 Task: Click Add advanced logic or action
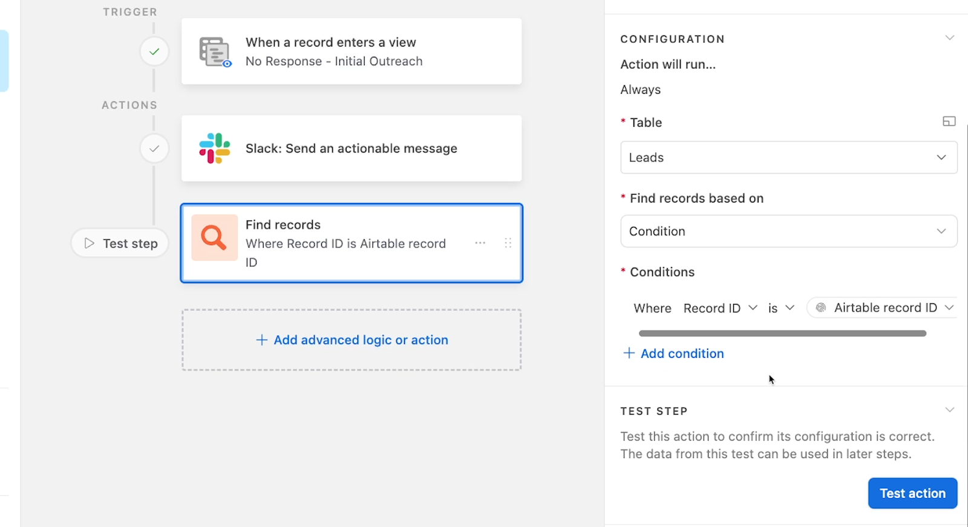pos(352,340)
